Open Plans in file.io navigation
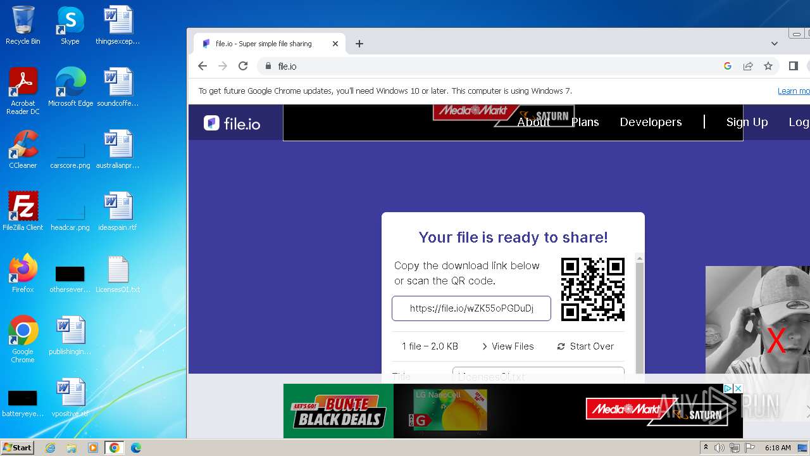The width and height of the screenshot is (810, 456). click(x=585, y=122)
